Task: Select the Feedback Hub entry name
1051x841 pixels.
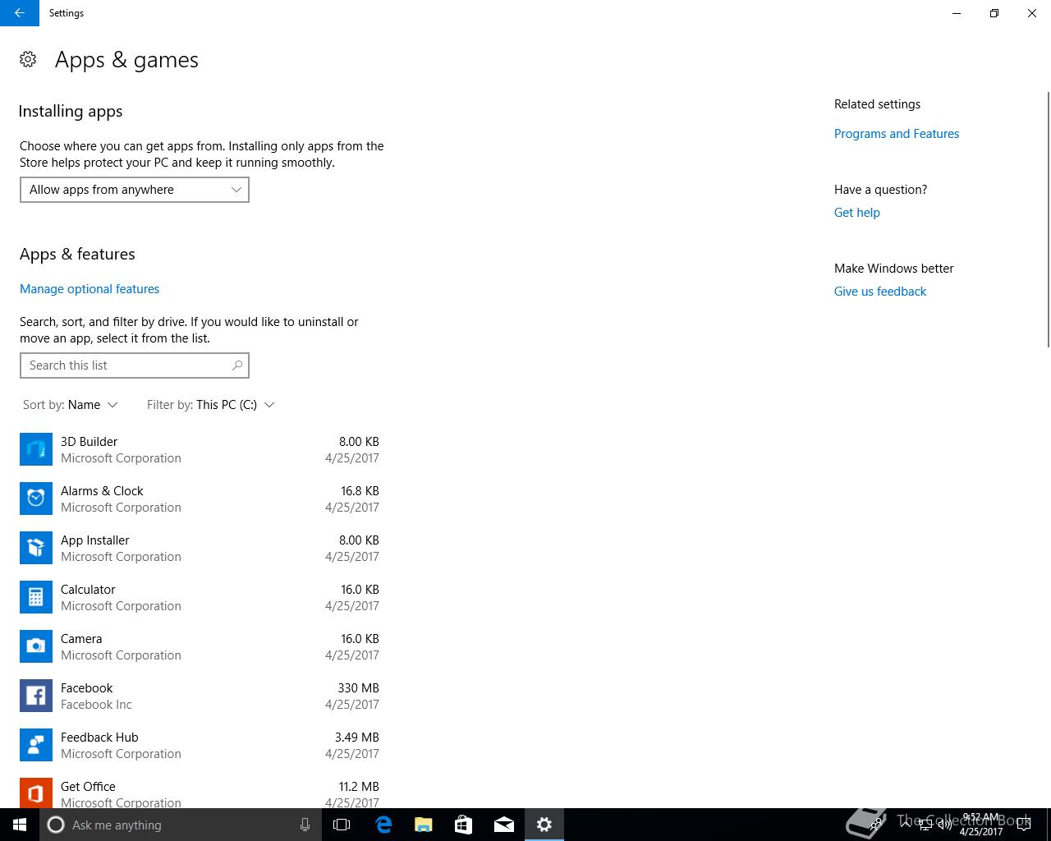Action: (x=99, y=738)
